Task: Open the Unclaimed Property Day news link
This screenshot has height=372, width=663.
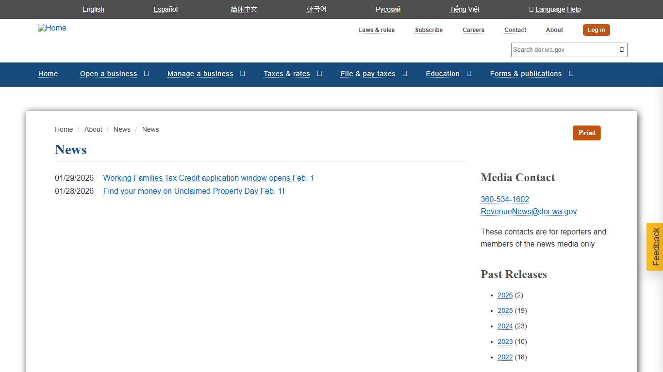Action: click(193, 191)
